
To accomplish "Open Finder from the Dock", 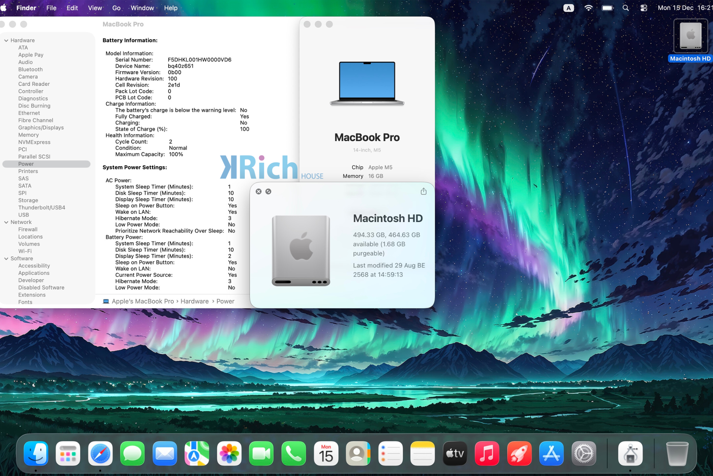I will click(x=36, y=454).
